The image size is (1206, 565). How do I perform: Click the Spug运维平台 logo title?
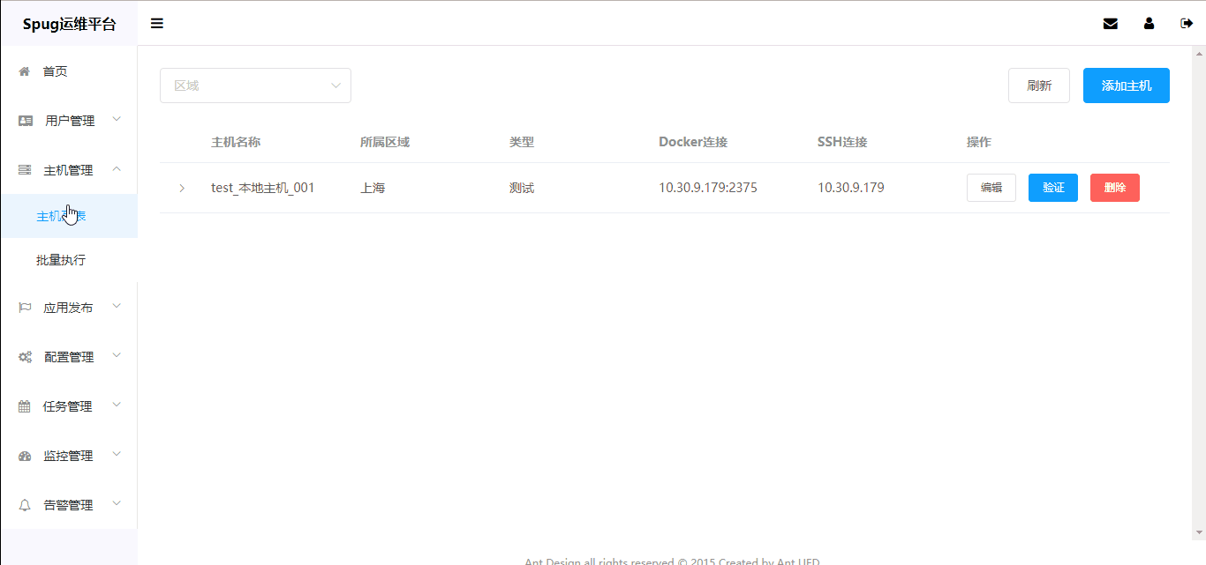[x=69, y=24]
